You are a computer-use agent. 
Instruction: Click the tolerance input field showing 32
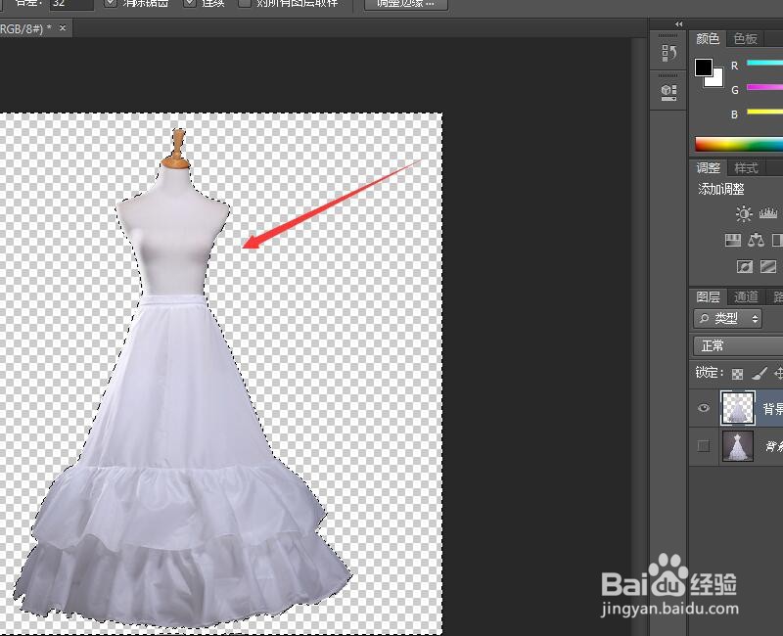pos(71,4)
